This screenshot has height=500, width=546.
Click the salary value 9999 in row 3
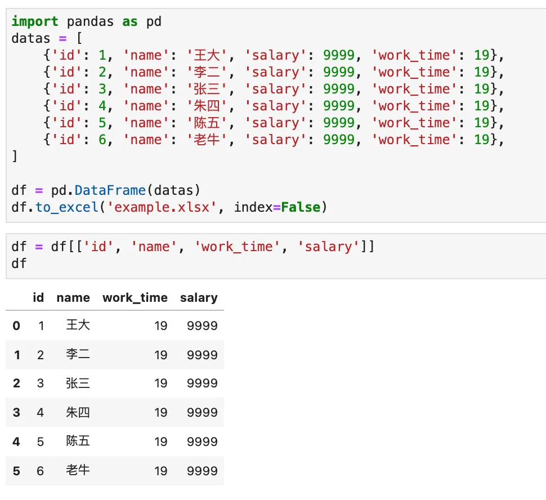(x=202, y=413)
